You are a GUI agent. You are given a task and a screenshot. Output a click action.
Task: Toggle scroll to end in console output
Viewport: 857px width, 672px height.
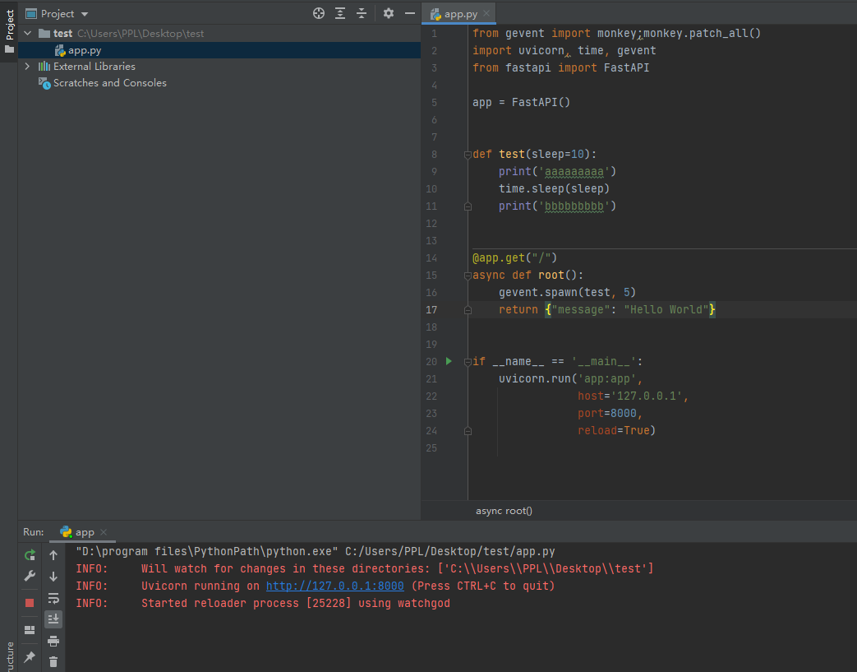[x=53, y=619]
